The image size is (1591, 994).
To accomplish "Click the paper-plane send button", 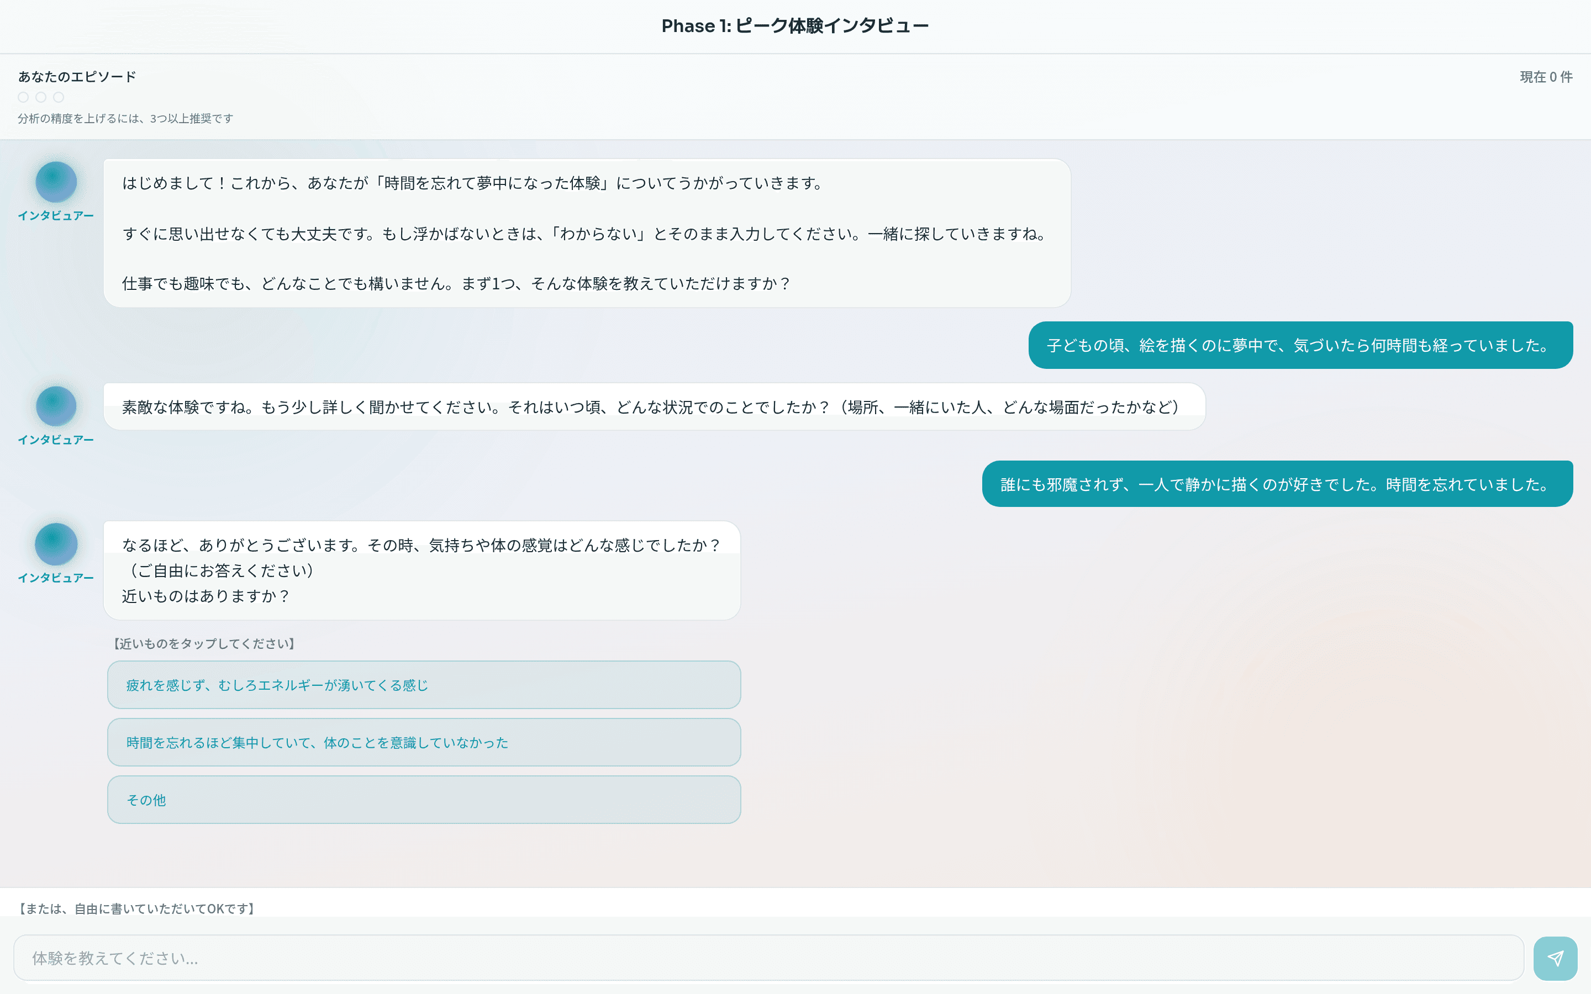I will (x=1555, y=958).
